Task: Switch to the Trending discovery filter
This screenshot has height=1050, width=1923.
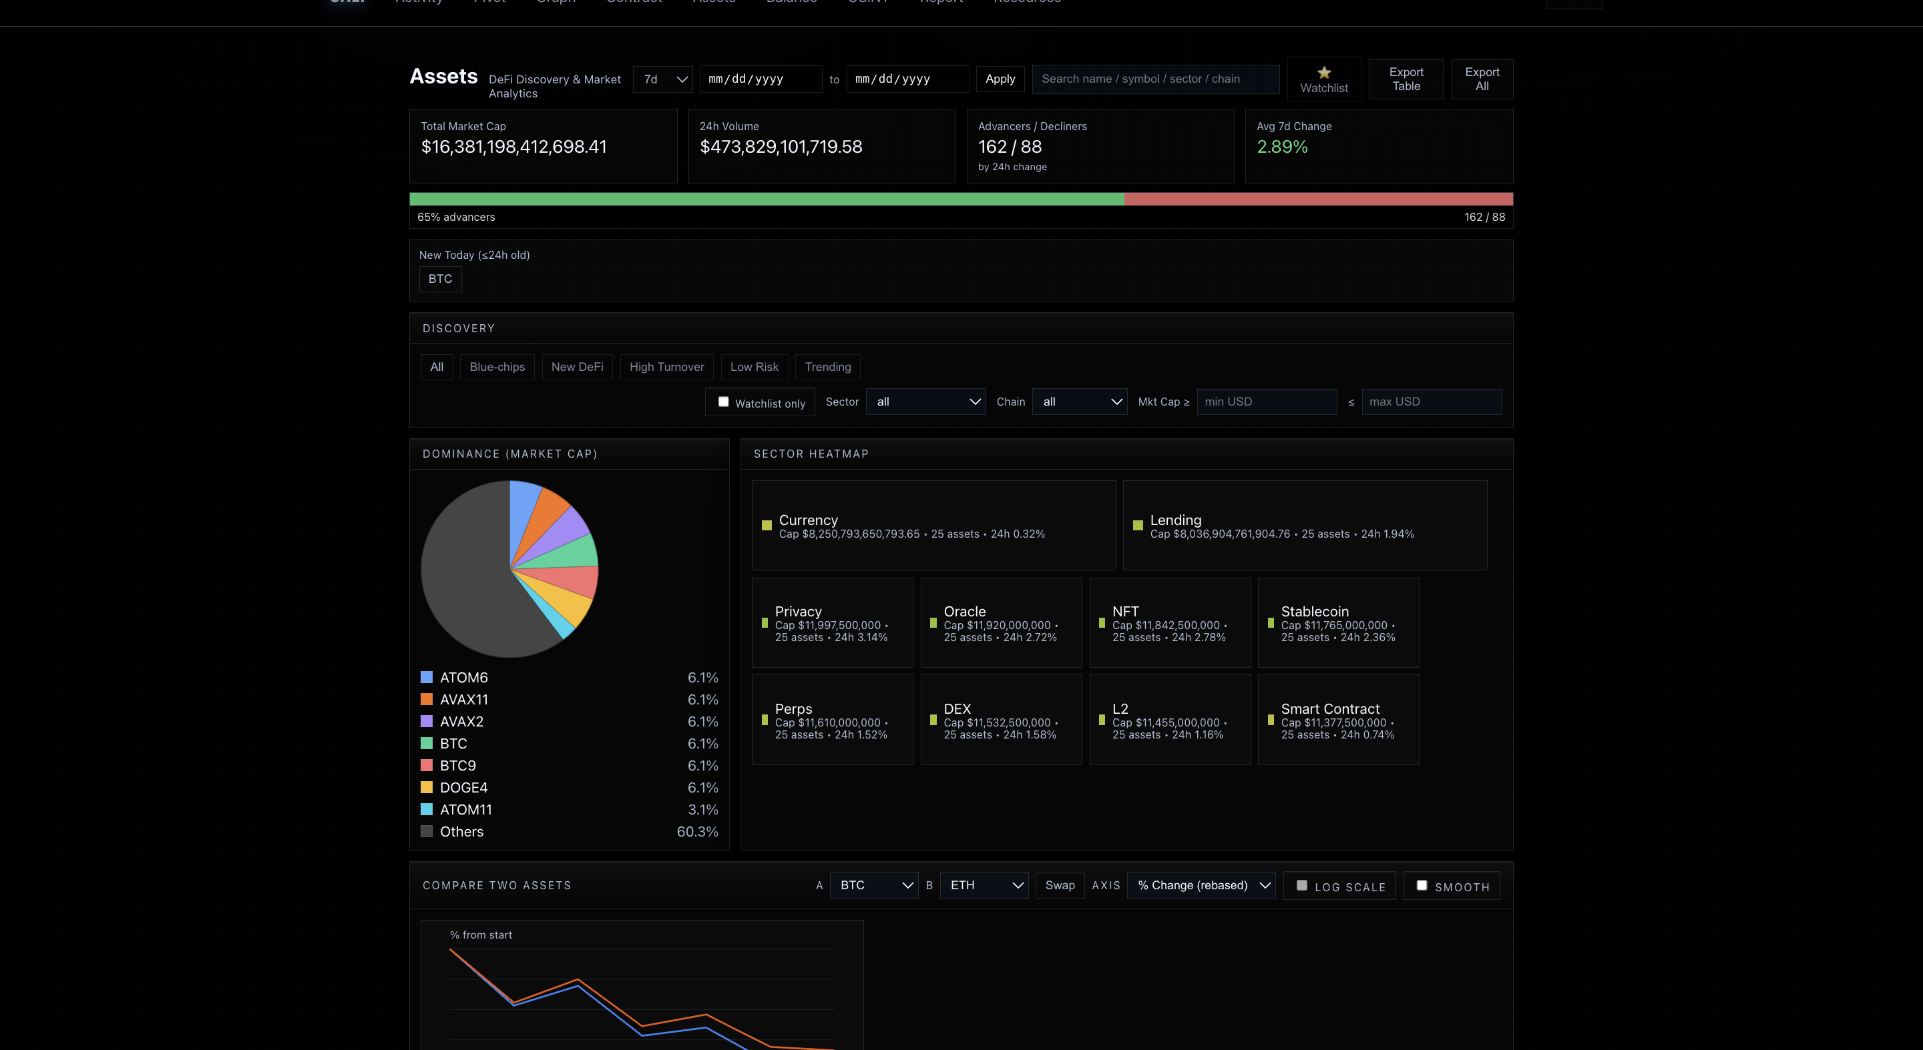Action: pyautogui.click(x=827, y=367)
